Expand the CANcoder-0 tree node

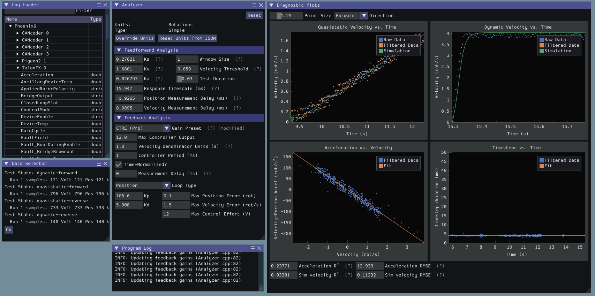click(x=18, y=33)
